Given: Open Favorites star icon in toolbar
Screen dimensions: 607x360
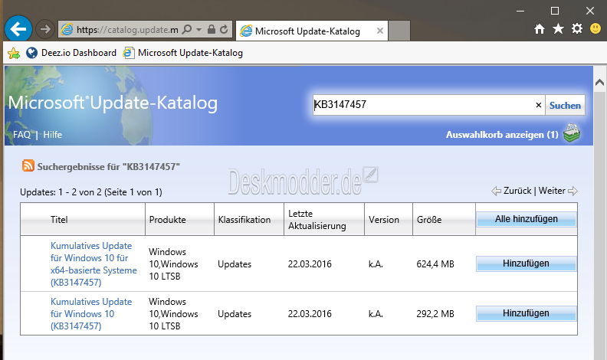Looking at the screenshot, I should pyautogui.click(x=558, y=28).
